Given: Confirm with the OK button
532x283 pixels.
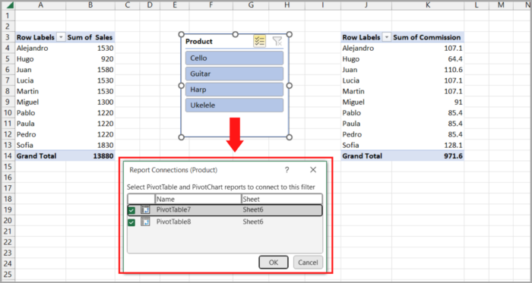Looking at the screenshot, I should click(x=274, y=263).
